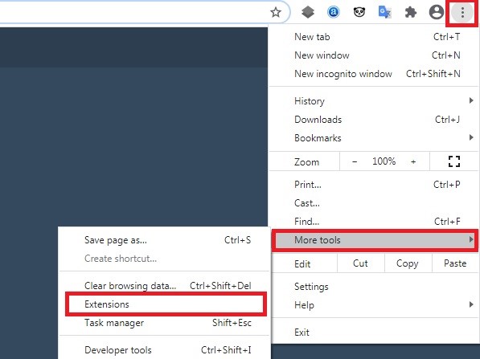Screen dimensions: 480x359
Task: Open the layered stack extension icon
Action: click(x=308, y=12)
